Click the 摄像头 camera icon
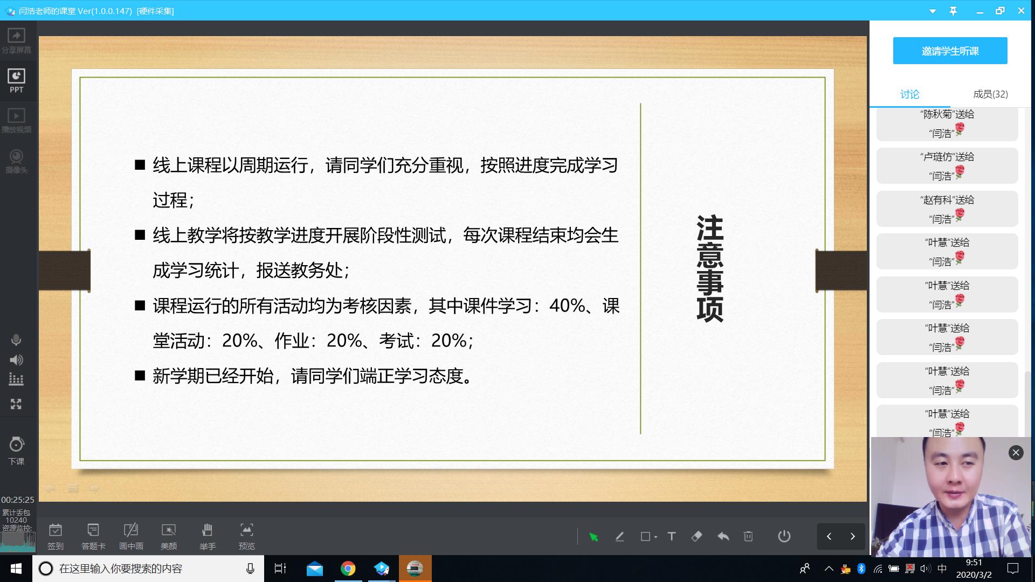The image size is (1035, 582). point(16,161)
